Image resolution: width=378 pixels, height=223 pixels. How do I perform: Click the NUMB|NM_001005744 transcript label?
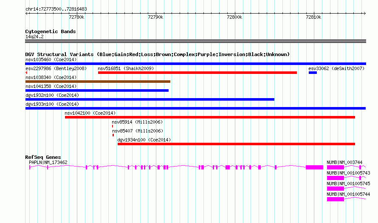coord(348,194)
